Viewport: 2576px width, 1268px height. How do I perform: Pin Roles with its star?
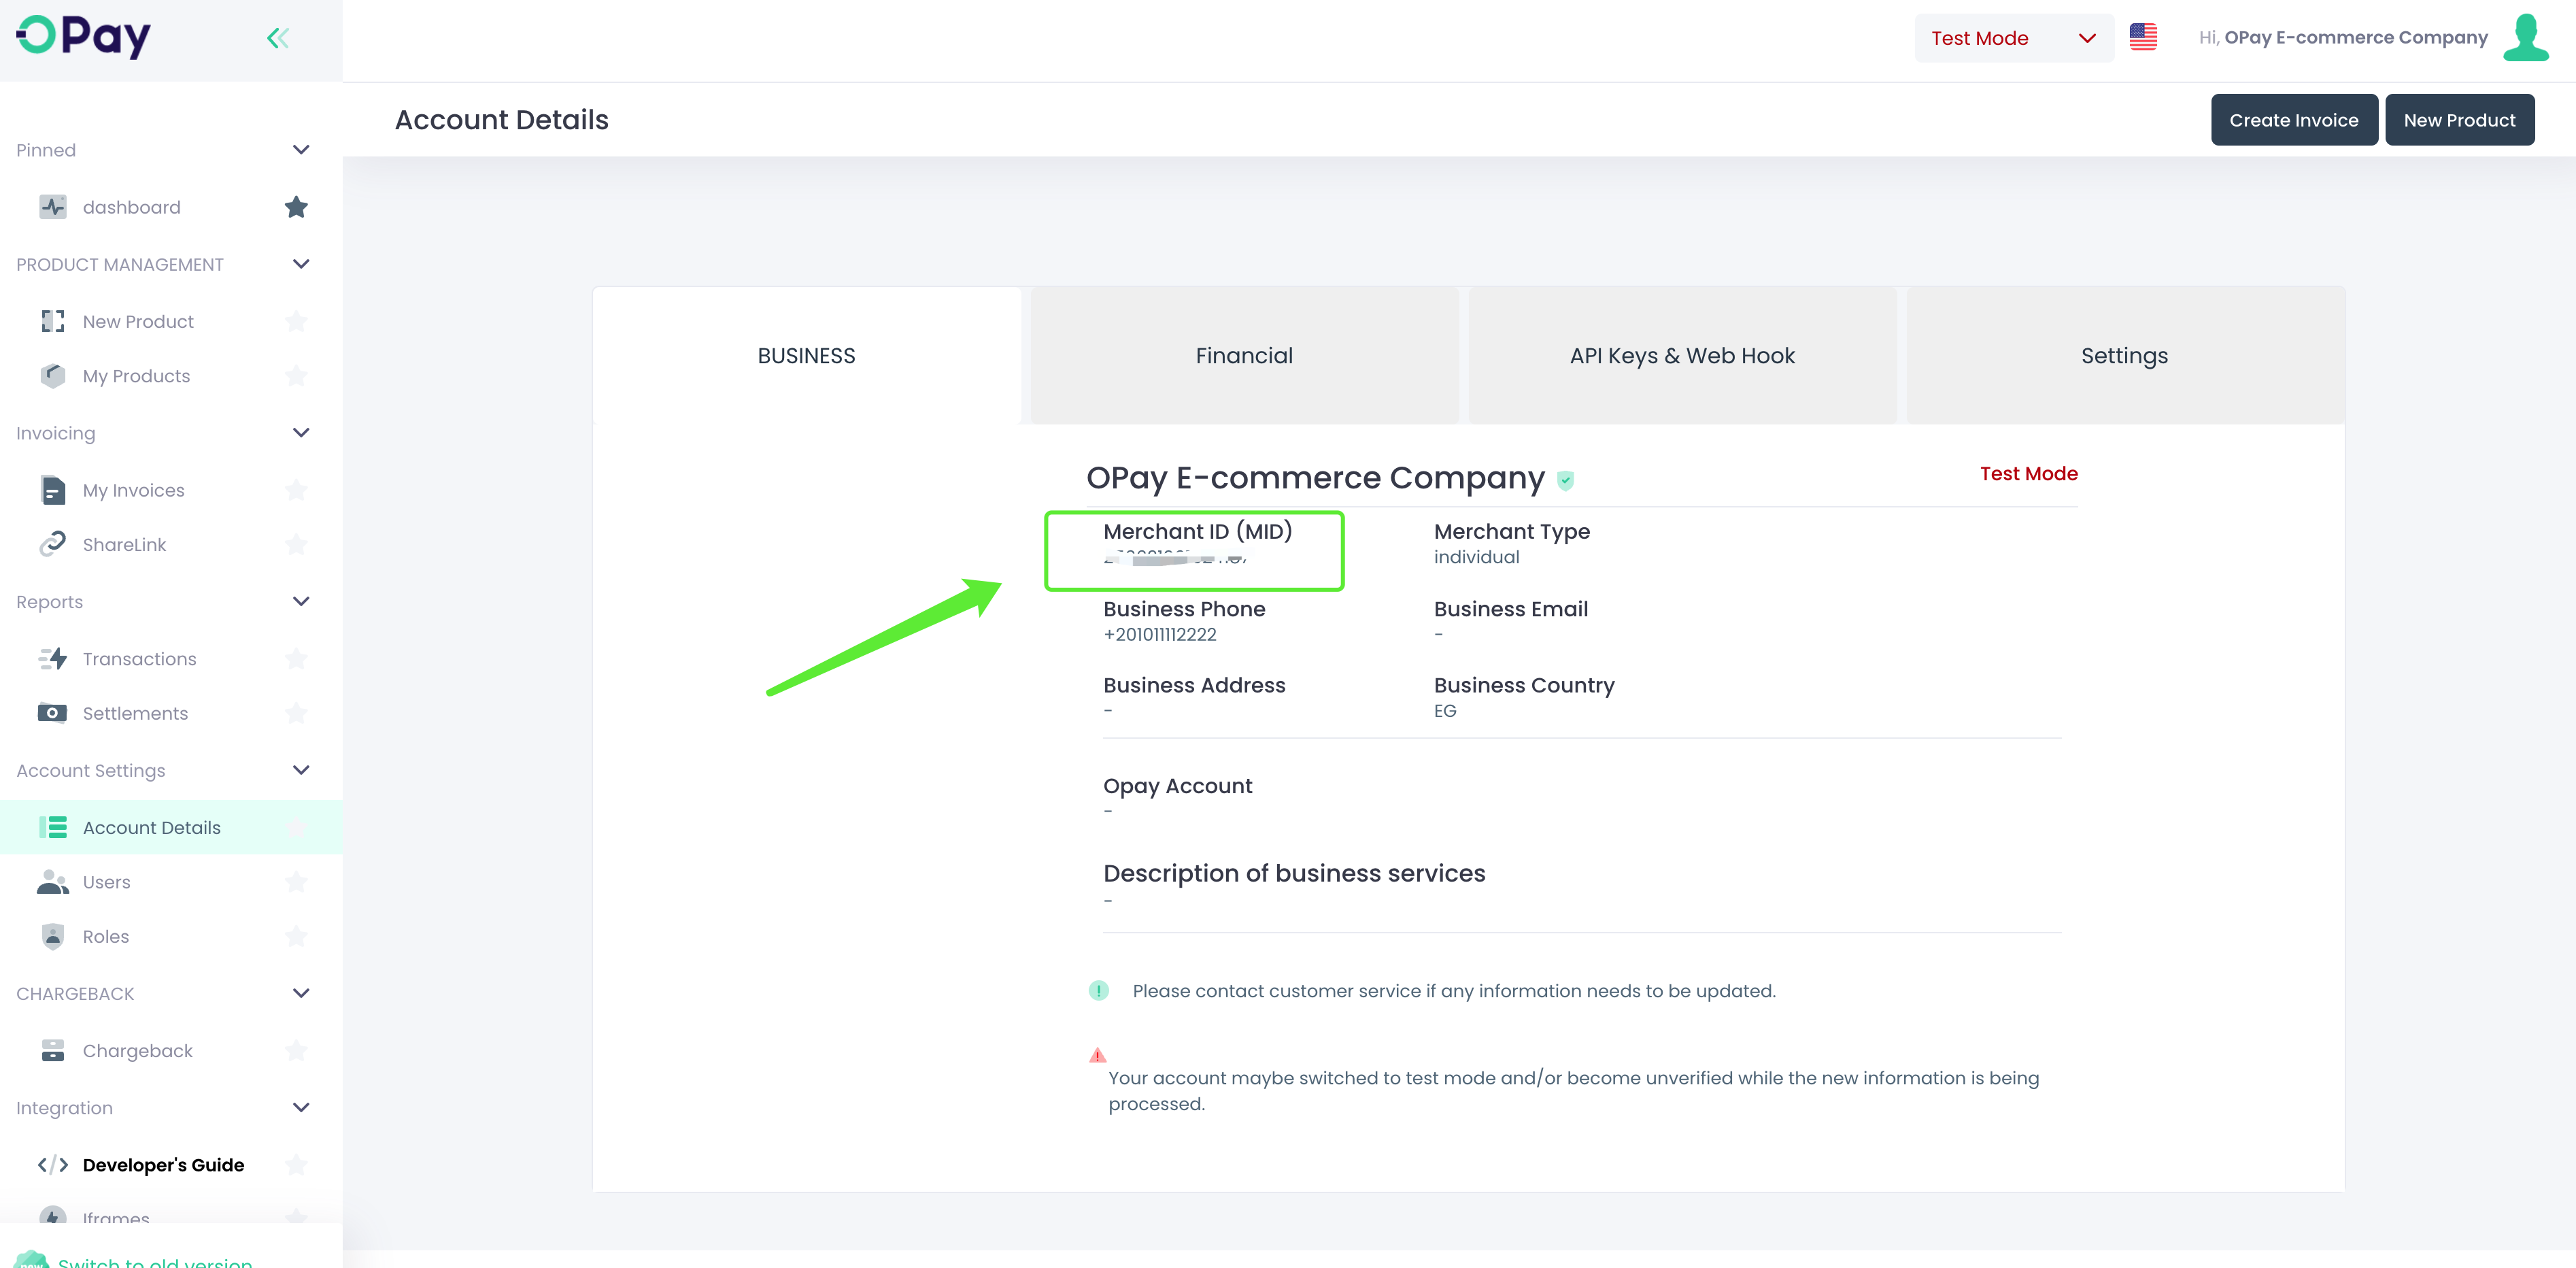296,936
